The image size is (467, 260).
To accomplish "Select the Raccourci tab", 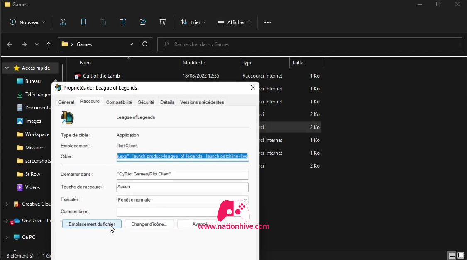I will click(x=90, y=101).
